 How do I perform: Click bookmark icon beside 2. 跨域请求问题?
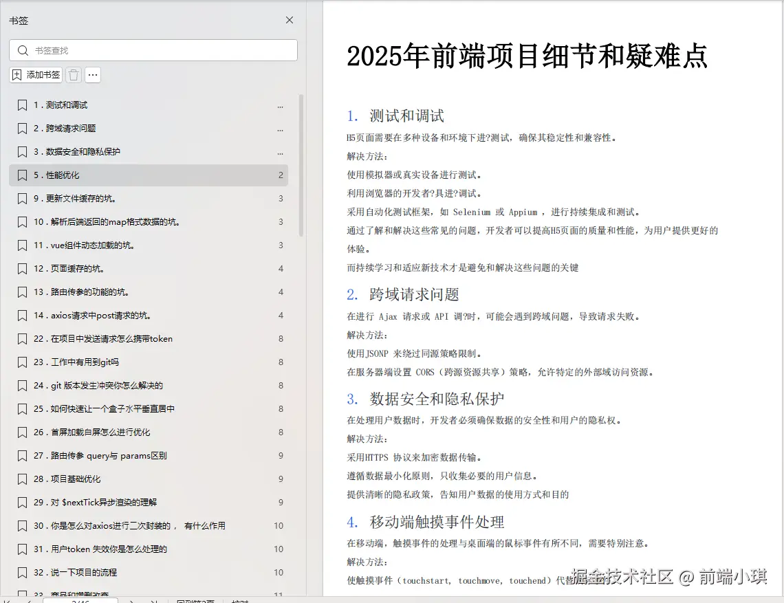click(22, 129)
